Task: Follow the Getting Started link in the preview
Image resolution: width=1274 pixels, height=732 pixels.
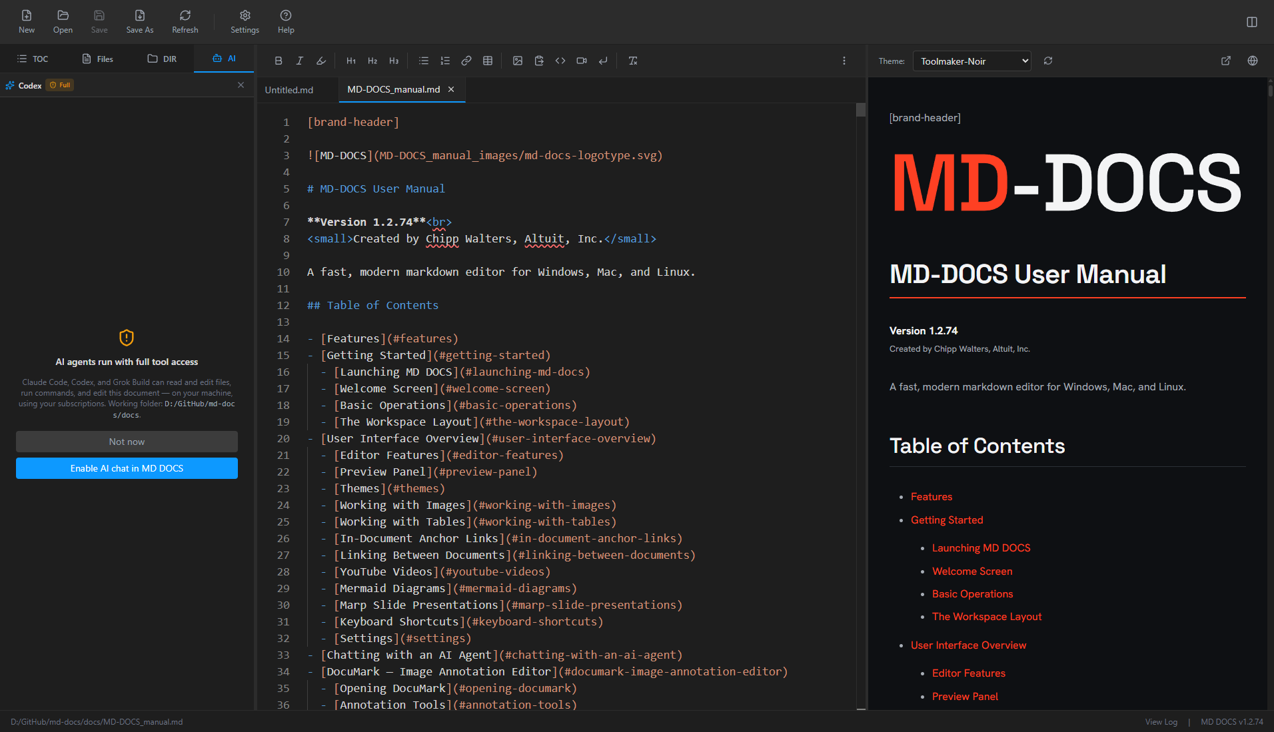Action: click(947, 520)
